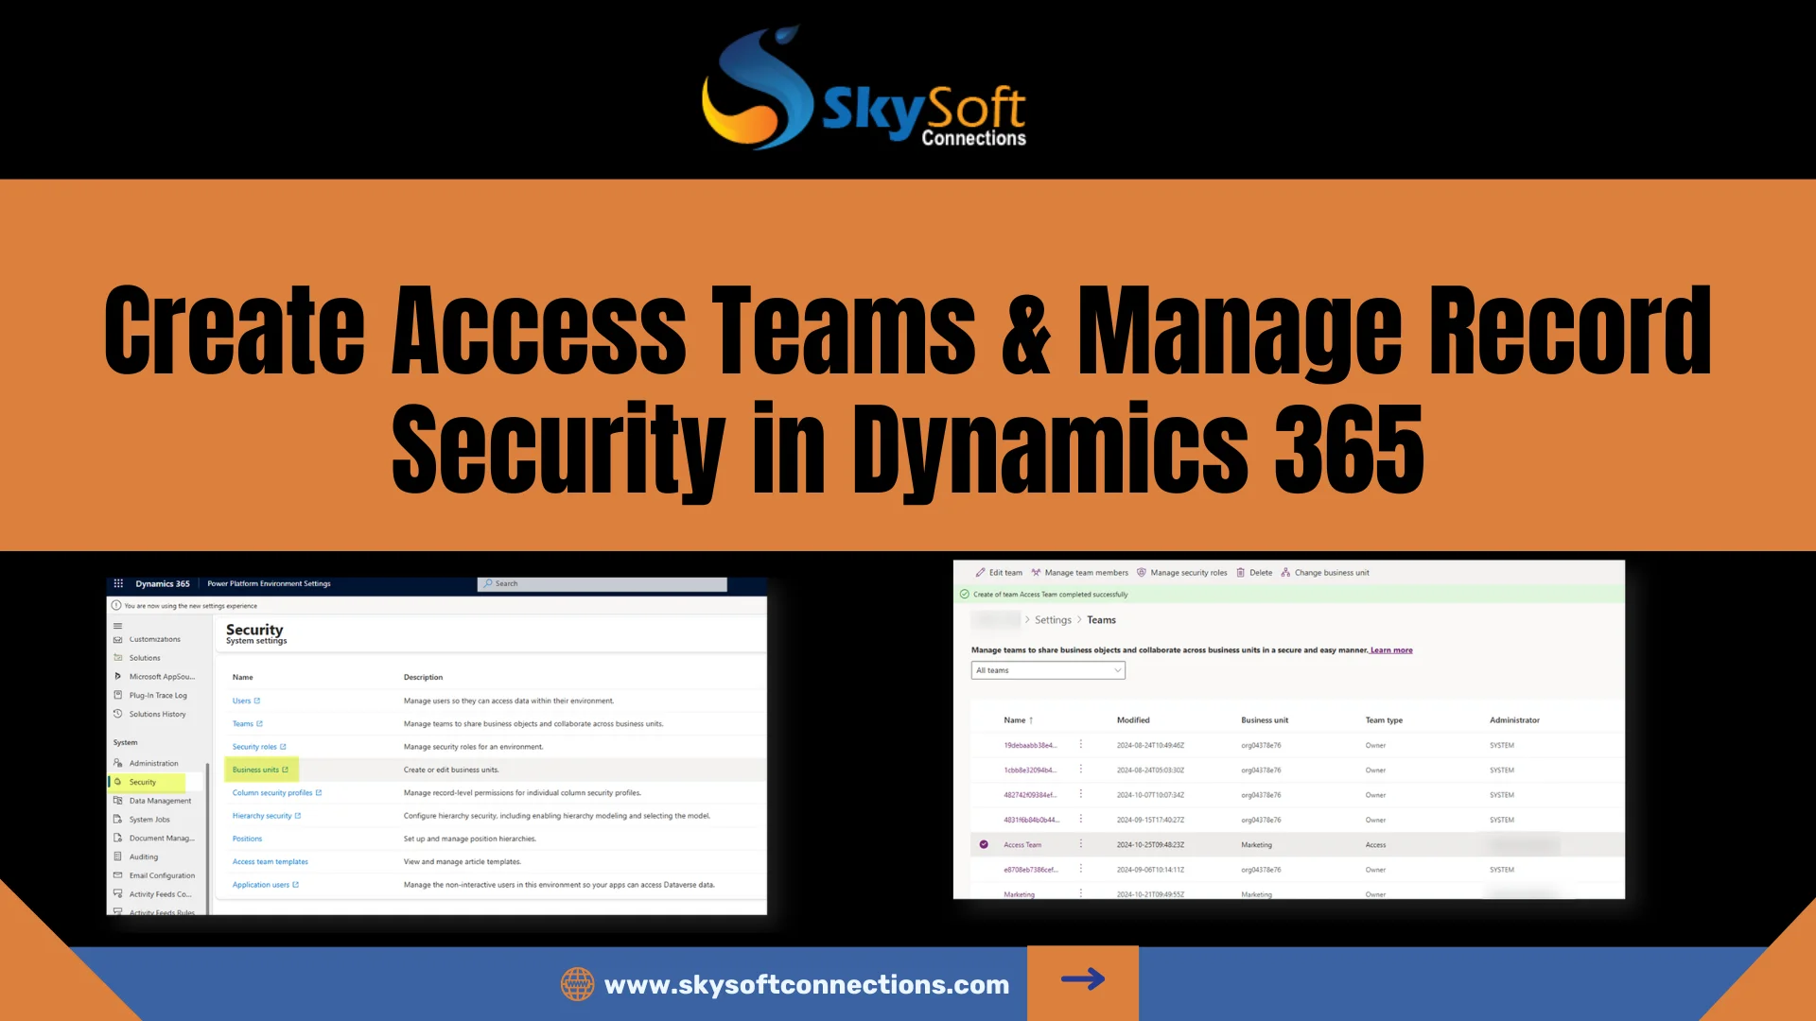Click the Auditing sidebar icon
This screenshot has height=1021, width=1816.
click(118, 857)
